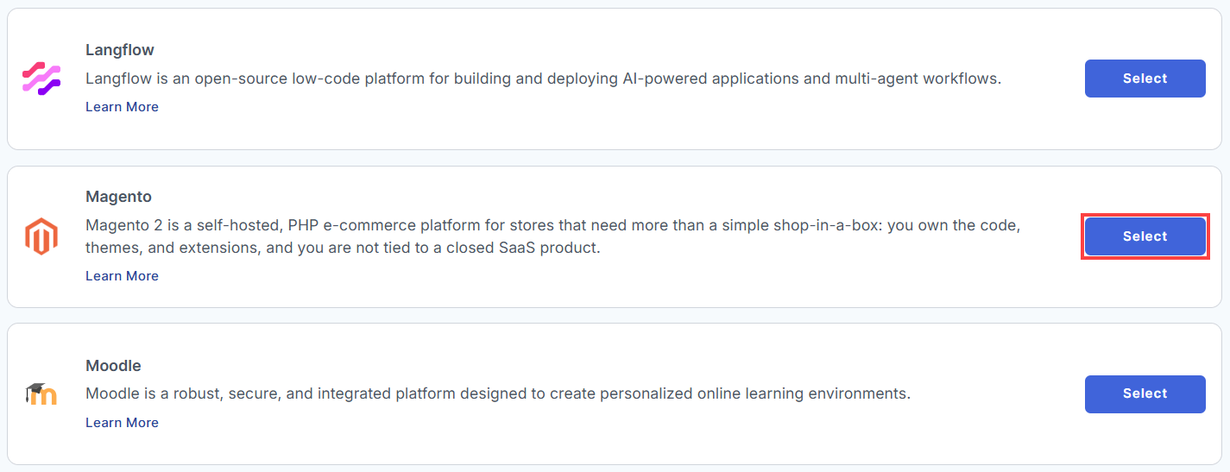Click the Moodle online learning description
This screenshot has height=472, width=1230.
pyautogui.click(x=498, y=394)
